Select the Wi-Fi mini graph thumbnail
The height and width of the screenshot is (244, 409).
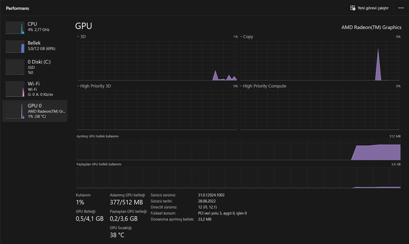coord(15,89)
